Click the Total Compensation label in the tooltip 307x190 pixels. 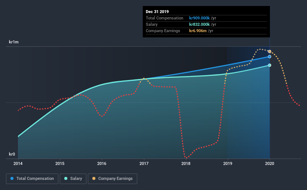(x=165, y=18)
